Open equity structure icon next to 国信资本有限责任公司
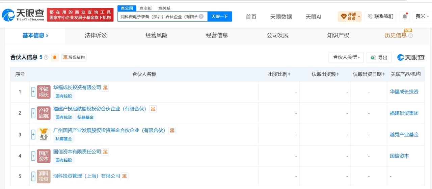Viewport: 432px width, 189px height. click(x=106, y=152)
